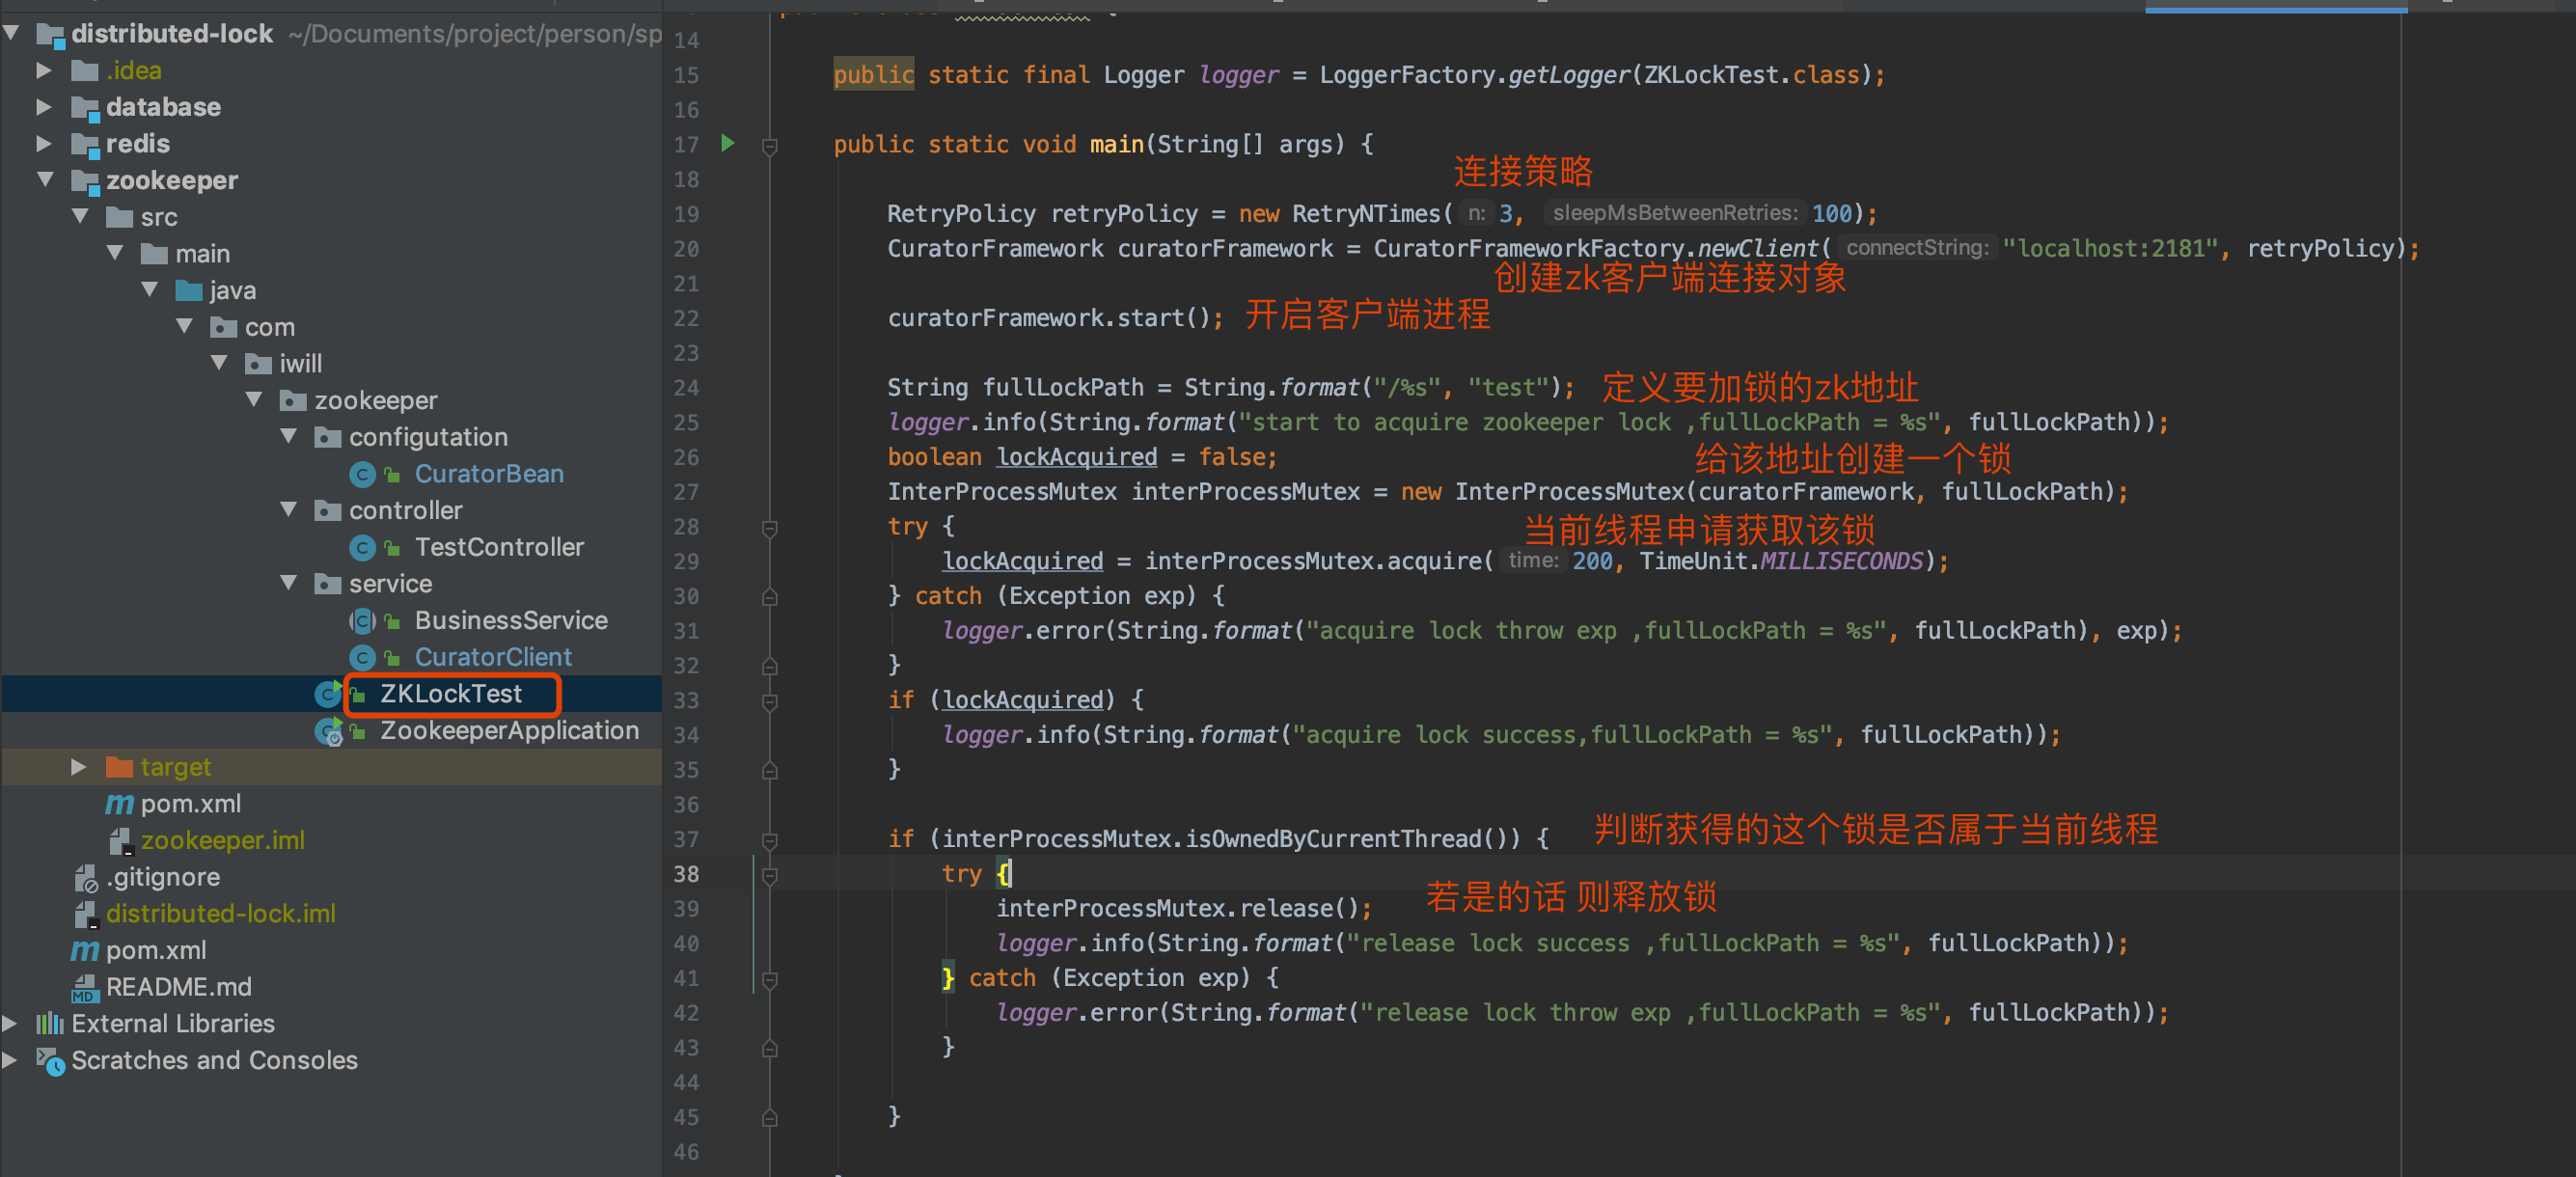The image size is (2576, 1177).
Task: Collapse the zookeeper module folder
Action: click(45, 180)
